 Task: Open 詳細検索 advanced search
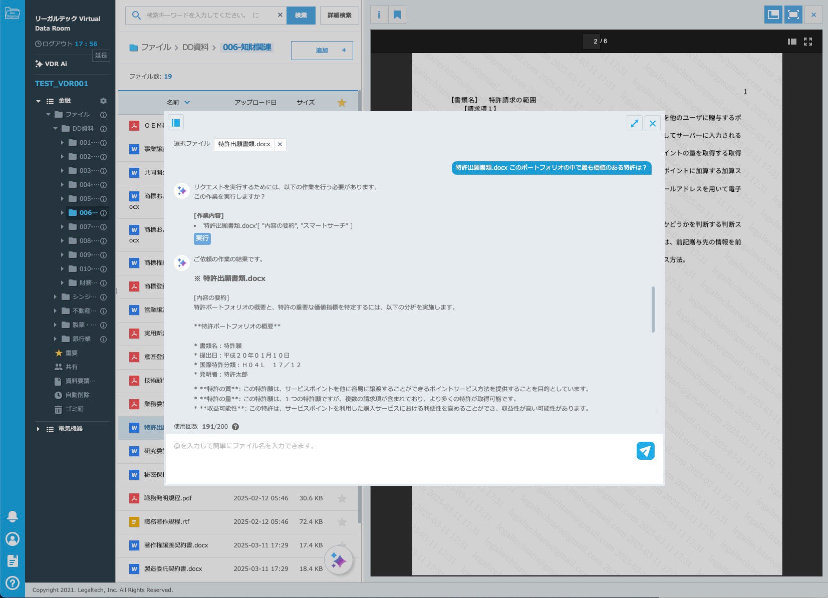340,16
